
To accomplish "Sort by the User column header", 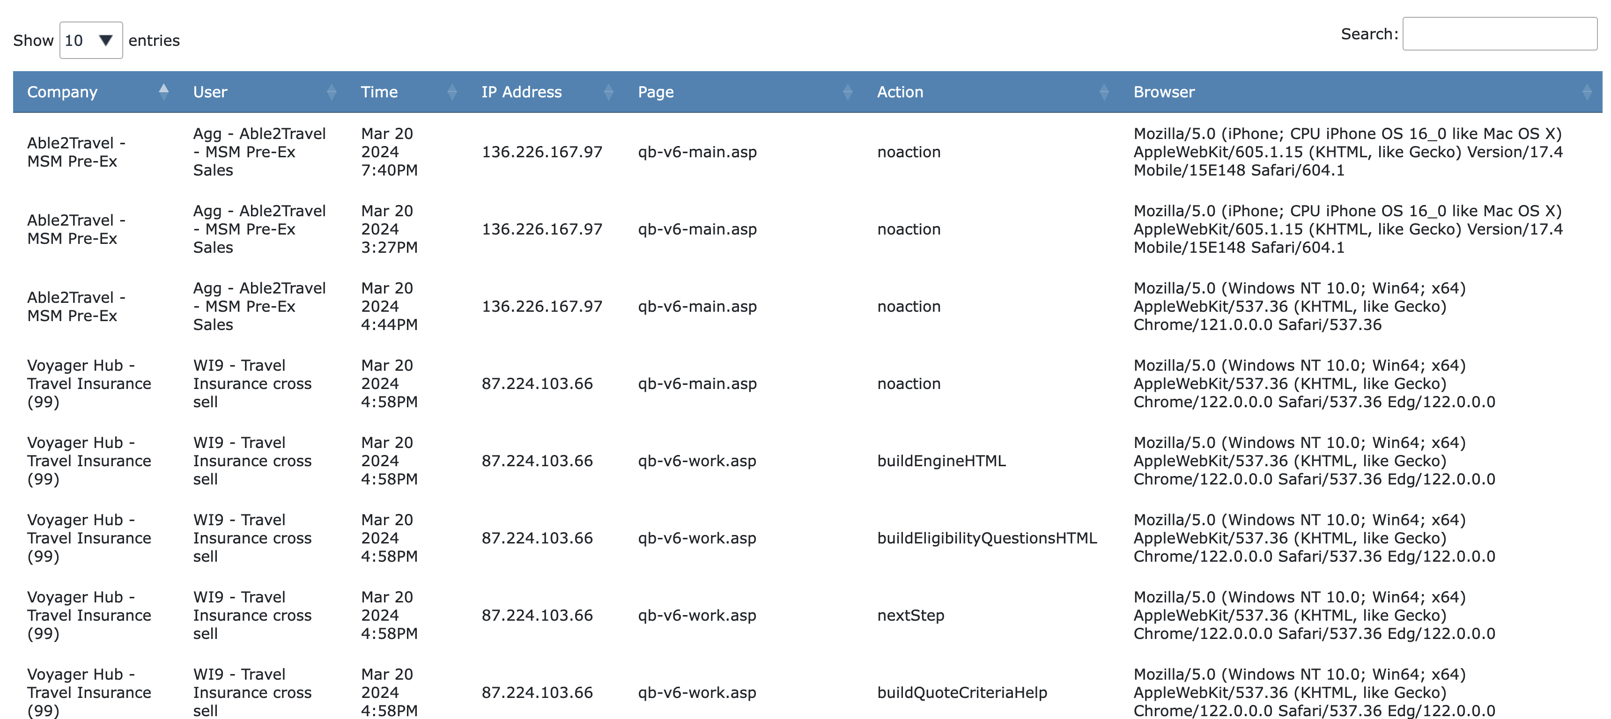I will 263,92.
